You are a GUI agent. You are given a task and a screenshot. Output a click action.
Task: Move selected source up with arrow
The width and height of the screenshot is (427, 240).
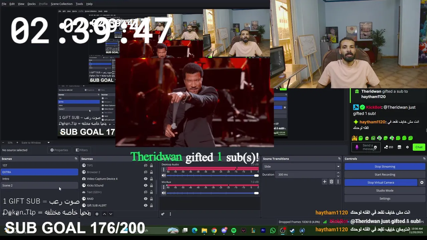104,214
